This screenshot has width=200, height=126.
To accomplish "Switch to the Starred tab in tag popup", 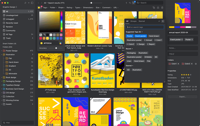I will (x=142, y=21).
